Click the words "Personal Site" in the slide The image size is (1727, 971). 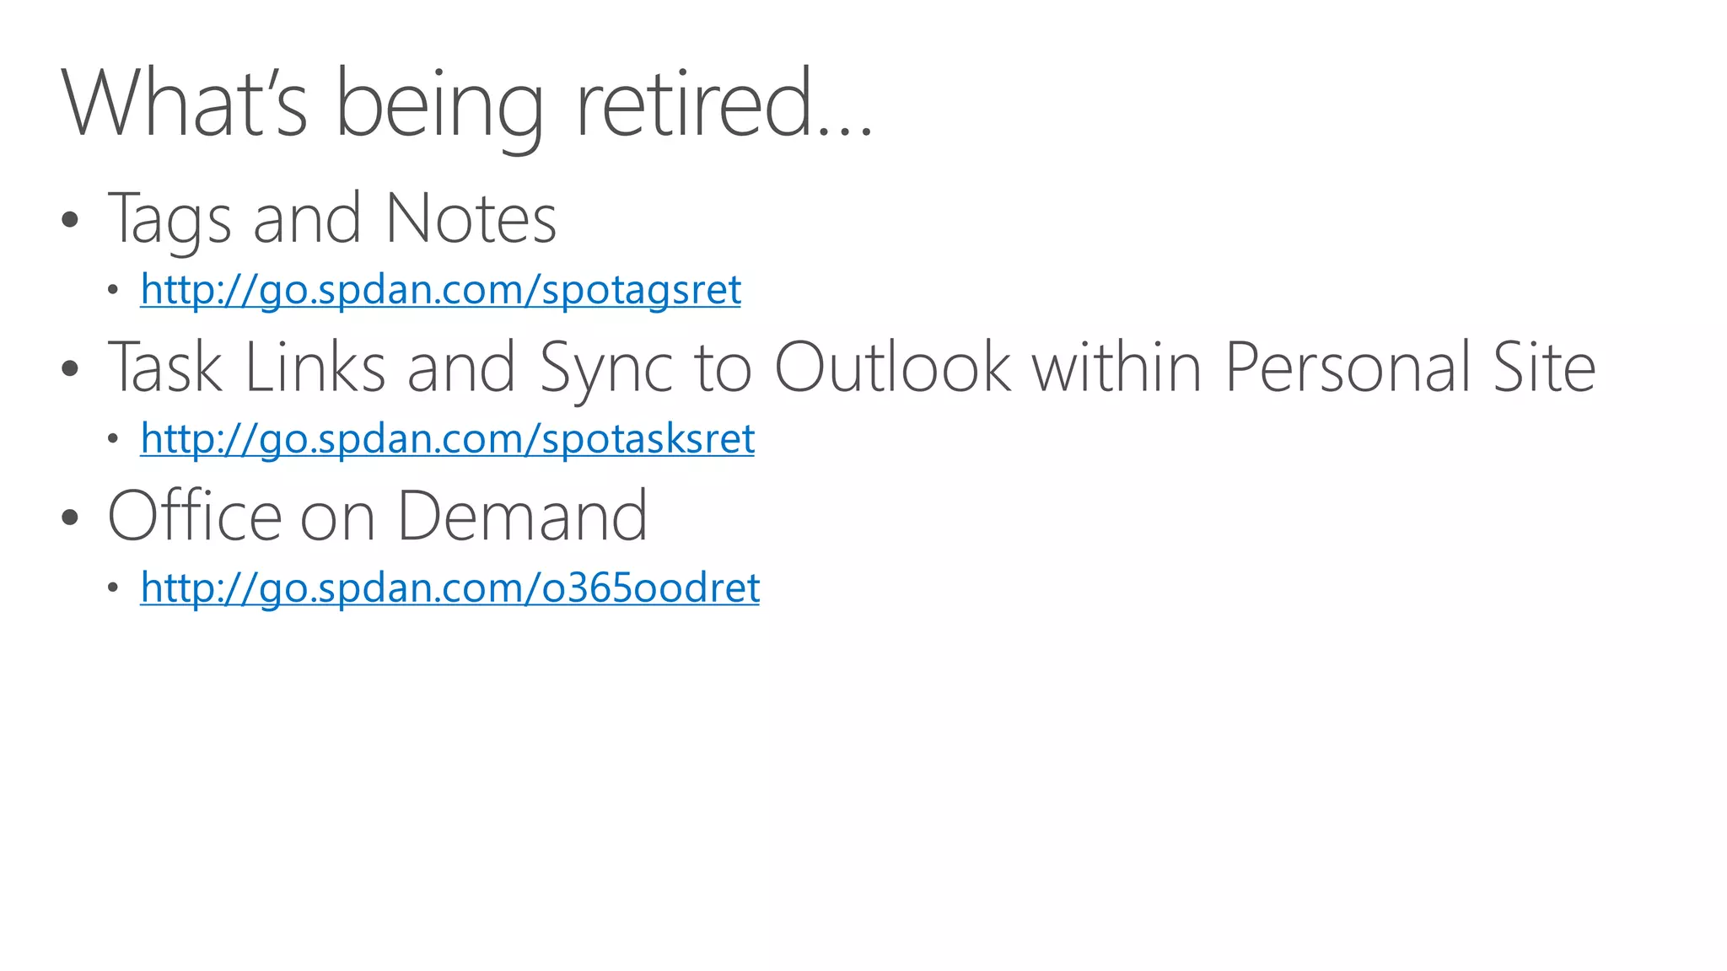coord(1409,367)
